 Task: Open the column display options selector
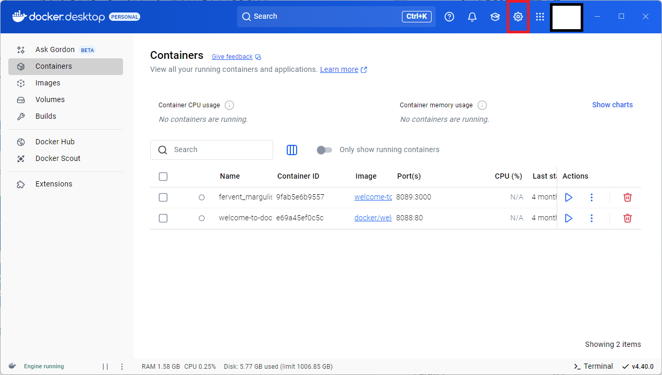(291, 150)
